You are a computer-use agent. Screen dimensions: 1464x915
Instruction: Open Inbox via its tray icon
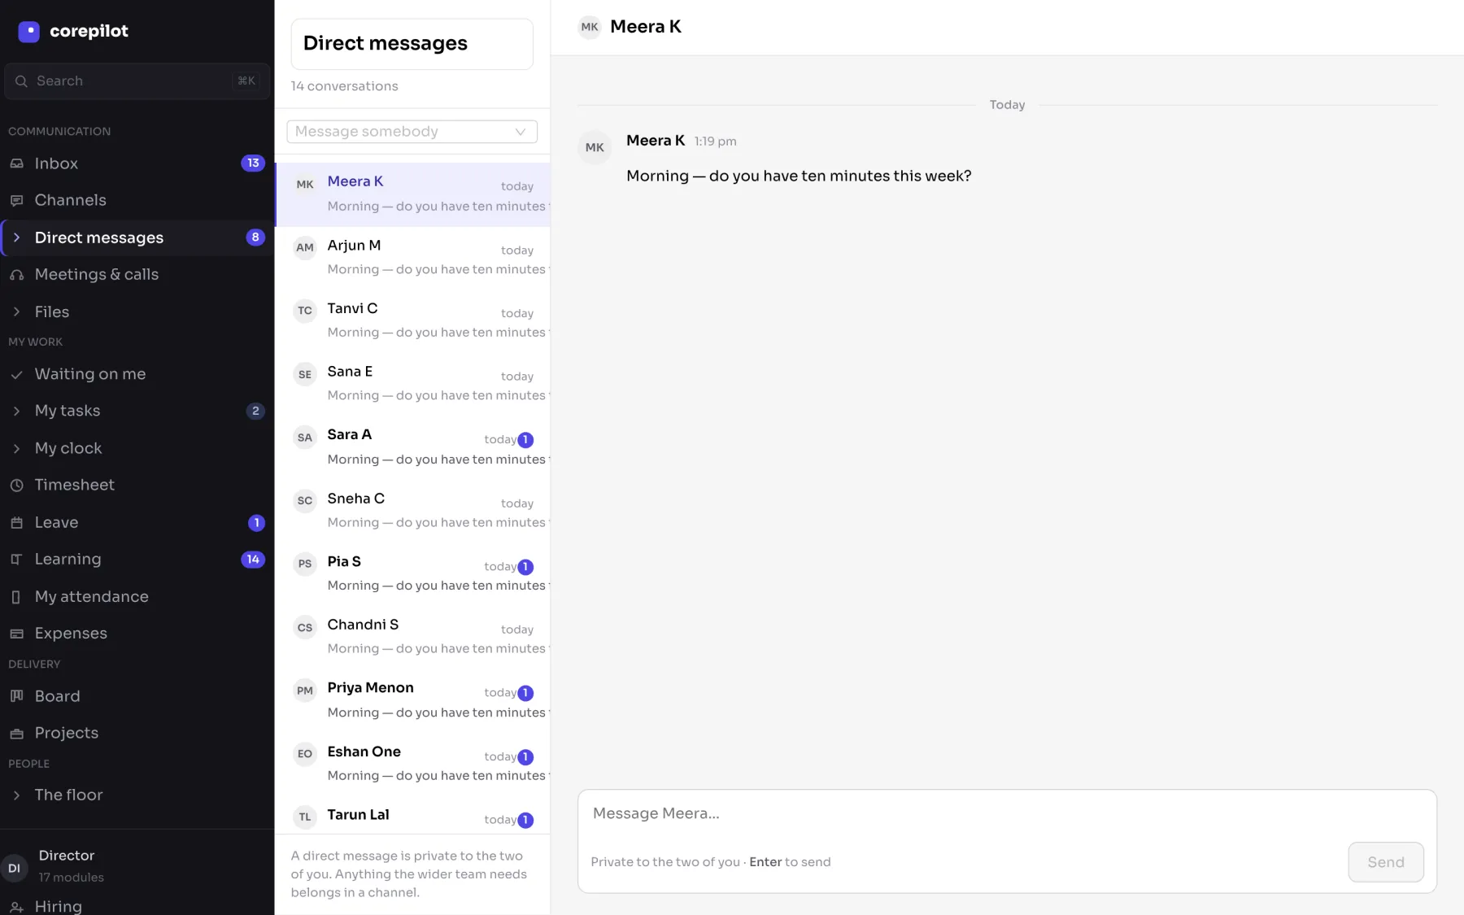(16, 163)
